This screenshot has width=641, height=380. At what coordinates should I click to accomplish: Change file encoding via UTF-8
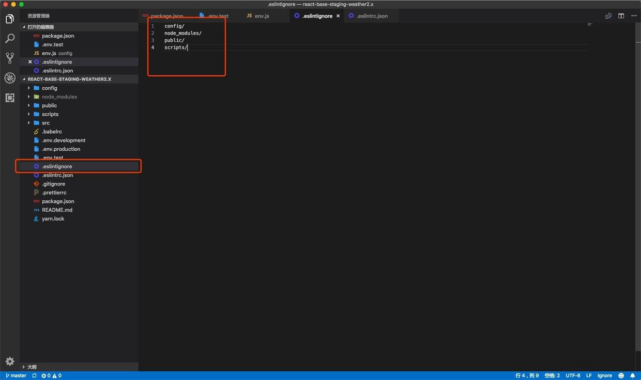tap(573, 375)
